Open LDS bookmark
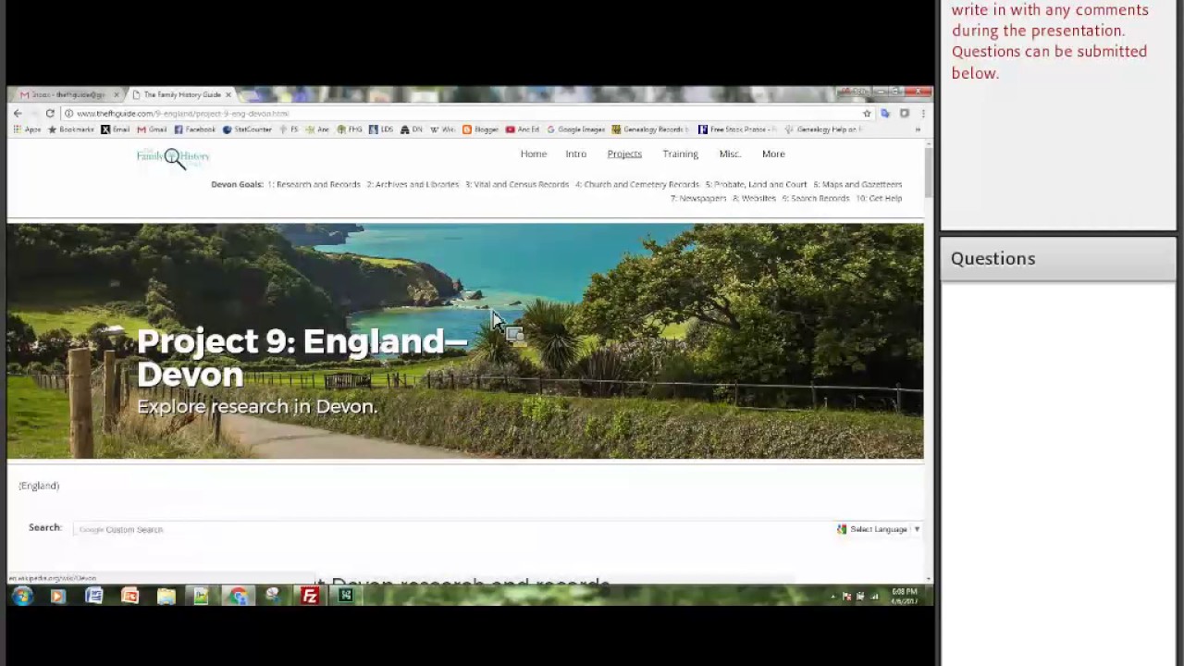 pos(381,129)
